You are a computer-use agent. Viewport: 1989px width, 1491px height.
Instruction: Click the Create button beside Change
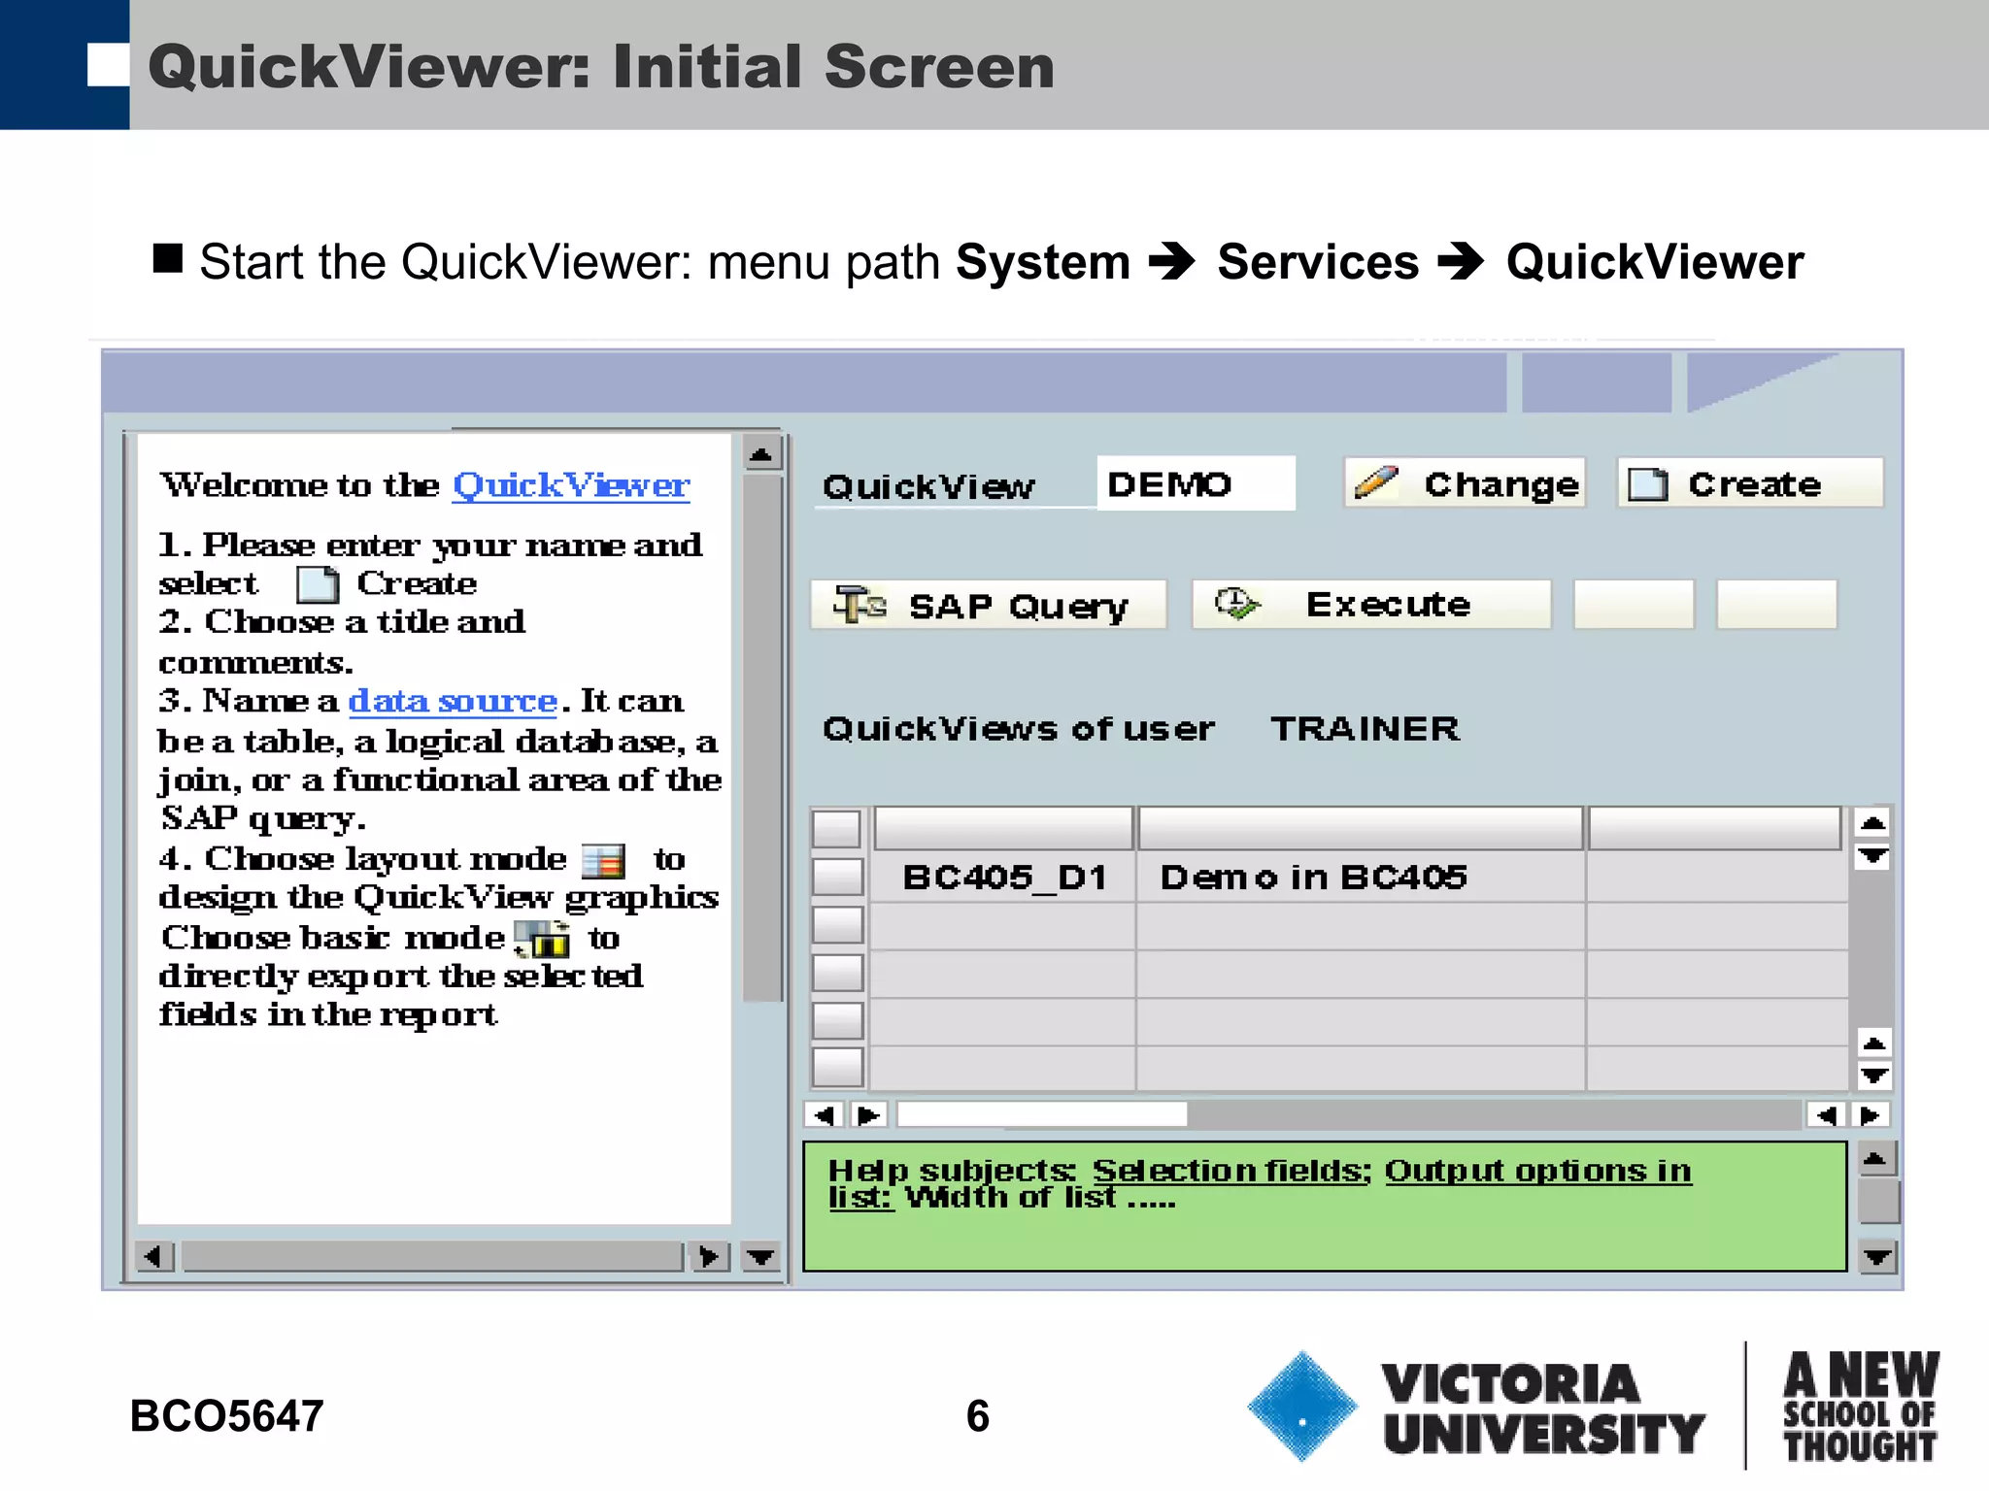(1750, 483)
